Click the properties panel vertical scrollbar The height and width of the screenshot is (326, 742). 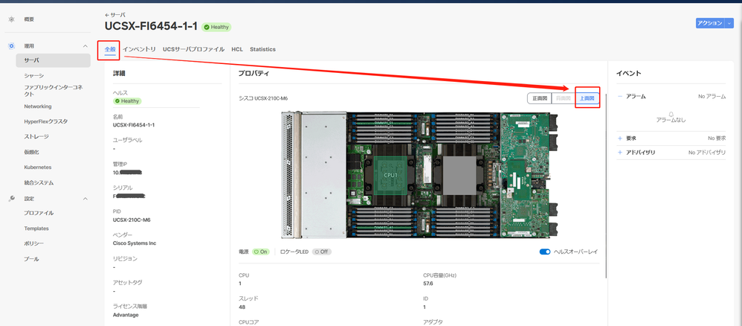606,185
